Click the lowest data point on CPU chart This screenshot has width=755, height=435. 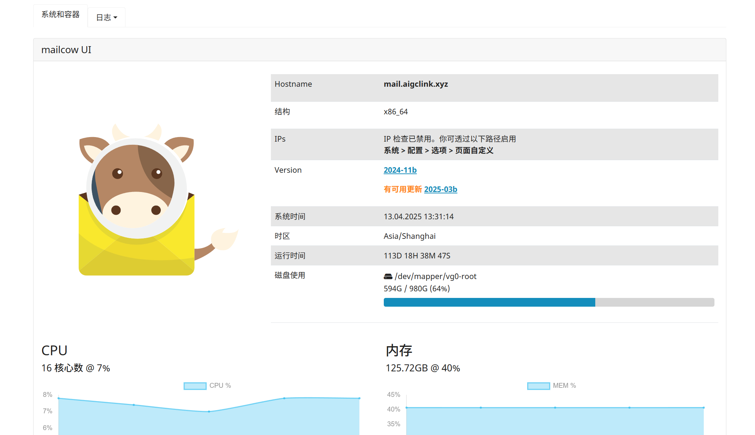209,412
